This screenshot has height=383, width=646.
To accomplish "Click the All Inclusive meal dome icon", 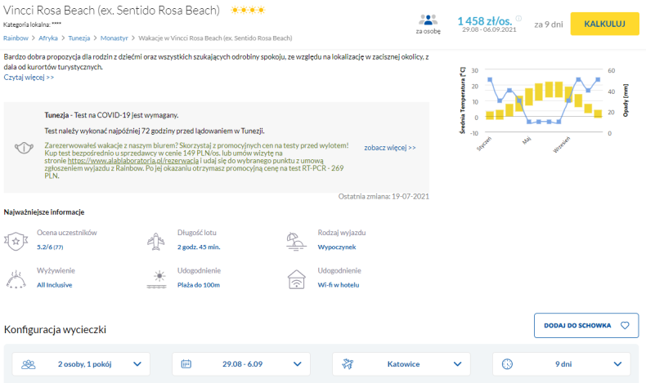I will [16, 279].
